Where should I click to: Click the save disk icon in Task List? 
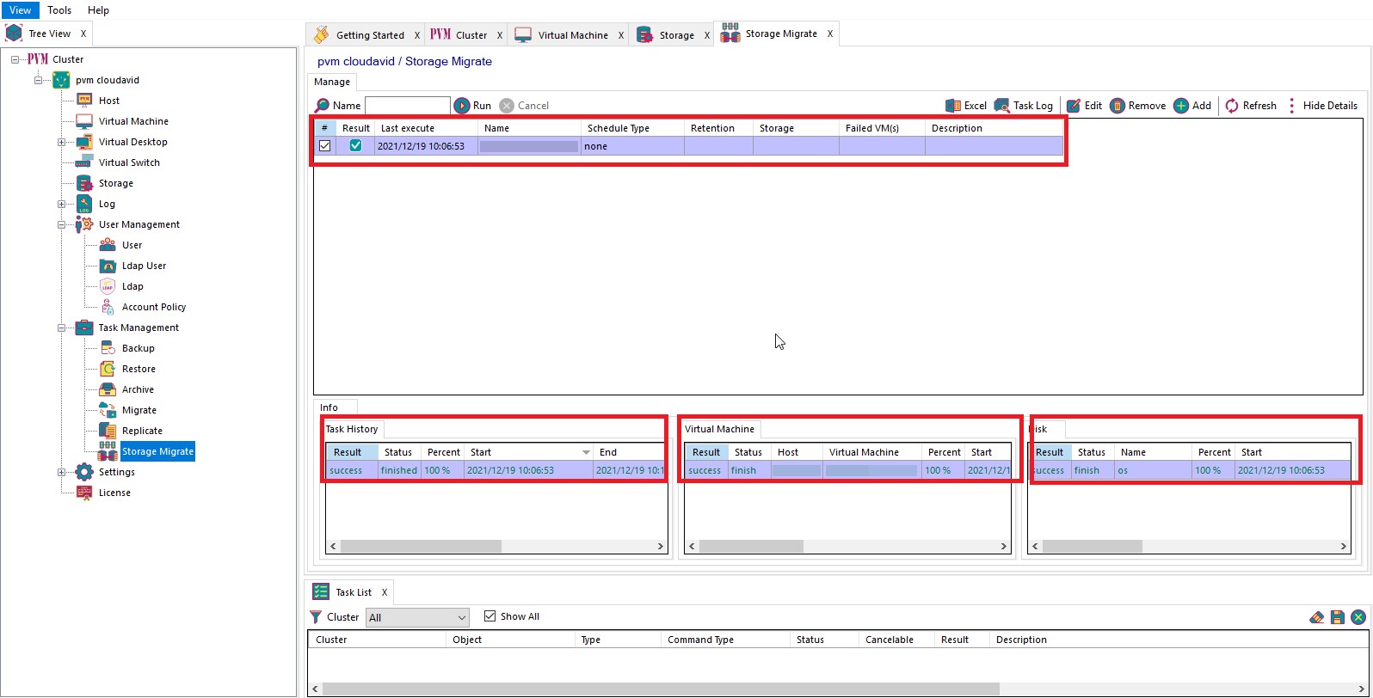pos(1338,617)
